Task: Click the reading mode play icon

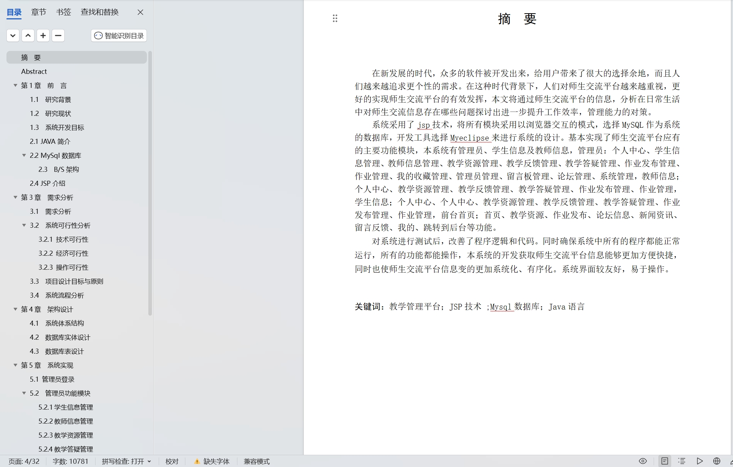Action: click(700, 461)
